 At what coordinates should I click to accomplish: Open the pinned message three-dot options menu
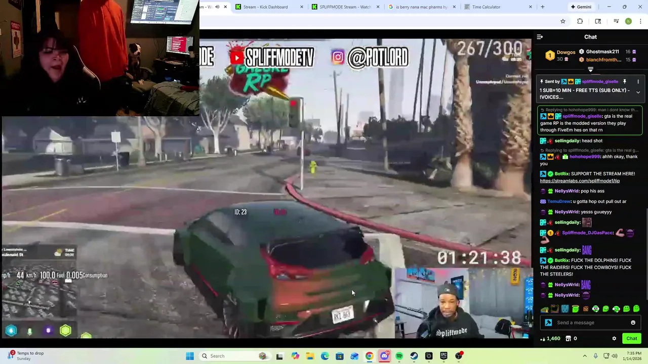coord(638,81)
